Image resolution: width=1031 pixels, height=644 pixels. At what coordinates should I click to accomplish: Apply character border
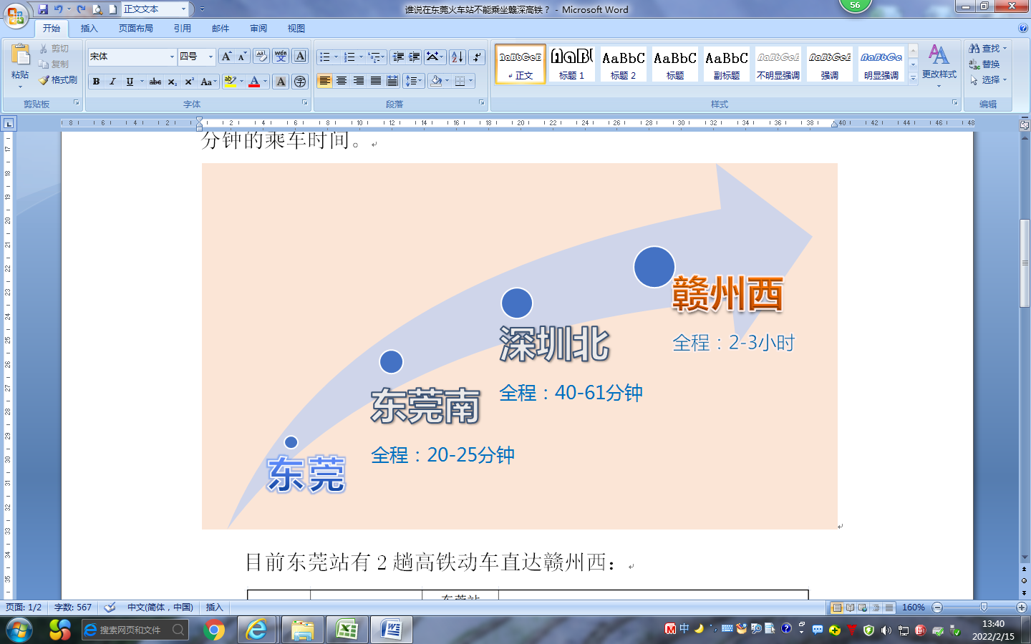coord(301,57)
